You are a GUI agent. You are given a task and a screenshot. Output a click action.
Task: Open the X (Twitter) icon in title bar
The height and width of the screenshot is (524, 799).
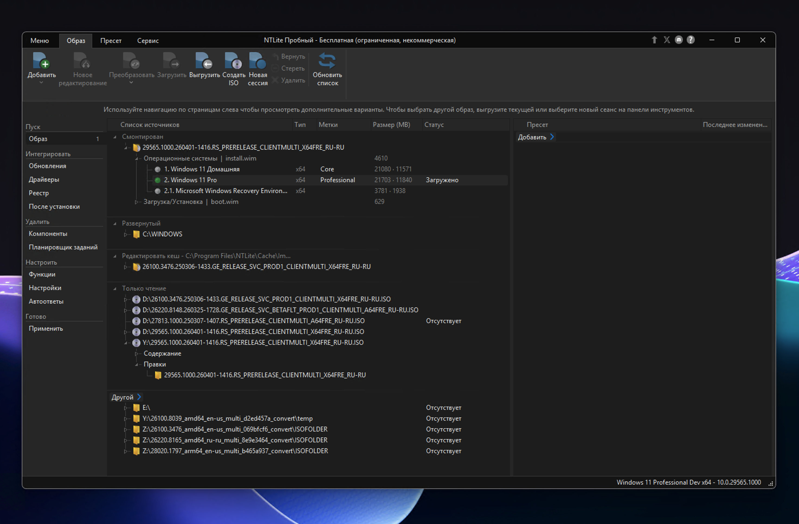[x=667, y=40]
